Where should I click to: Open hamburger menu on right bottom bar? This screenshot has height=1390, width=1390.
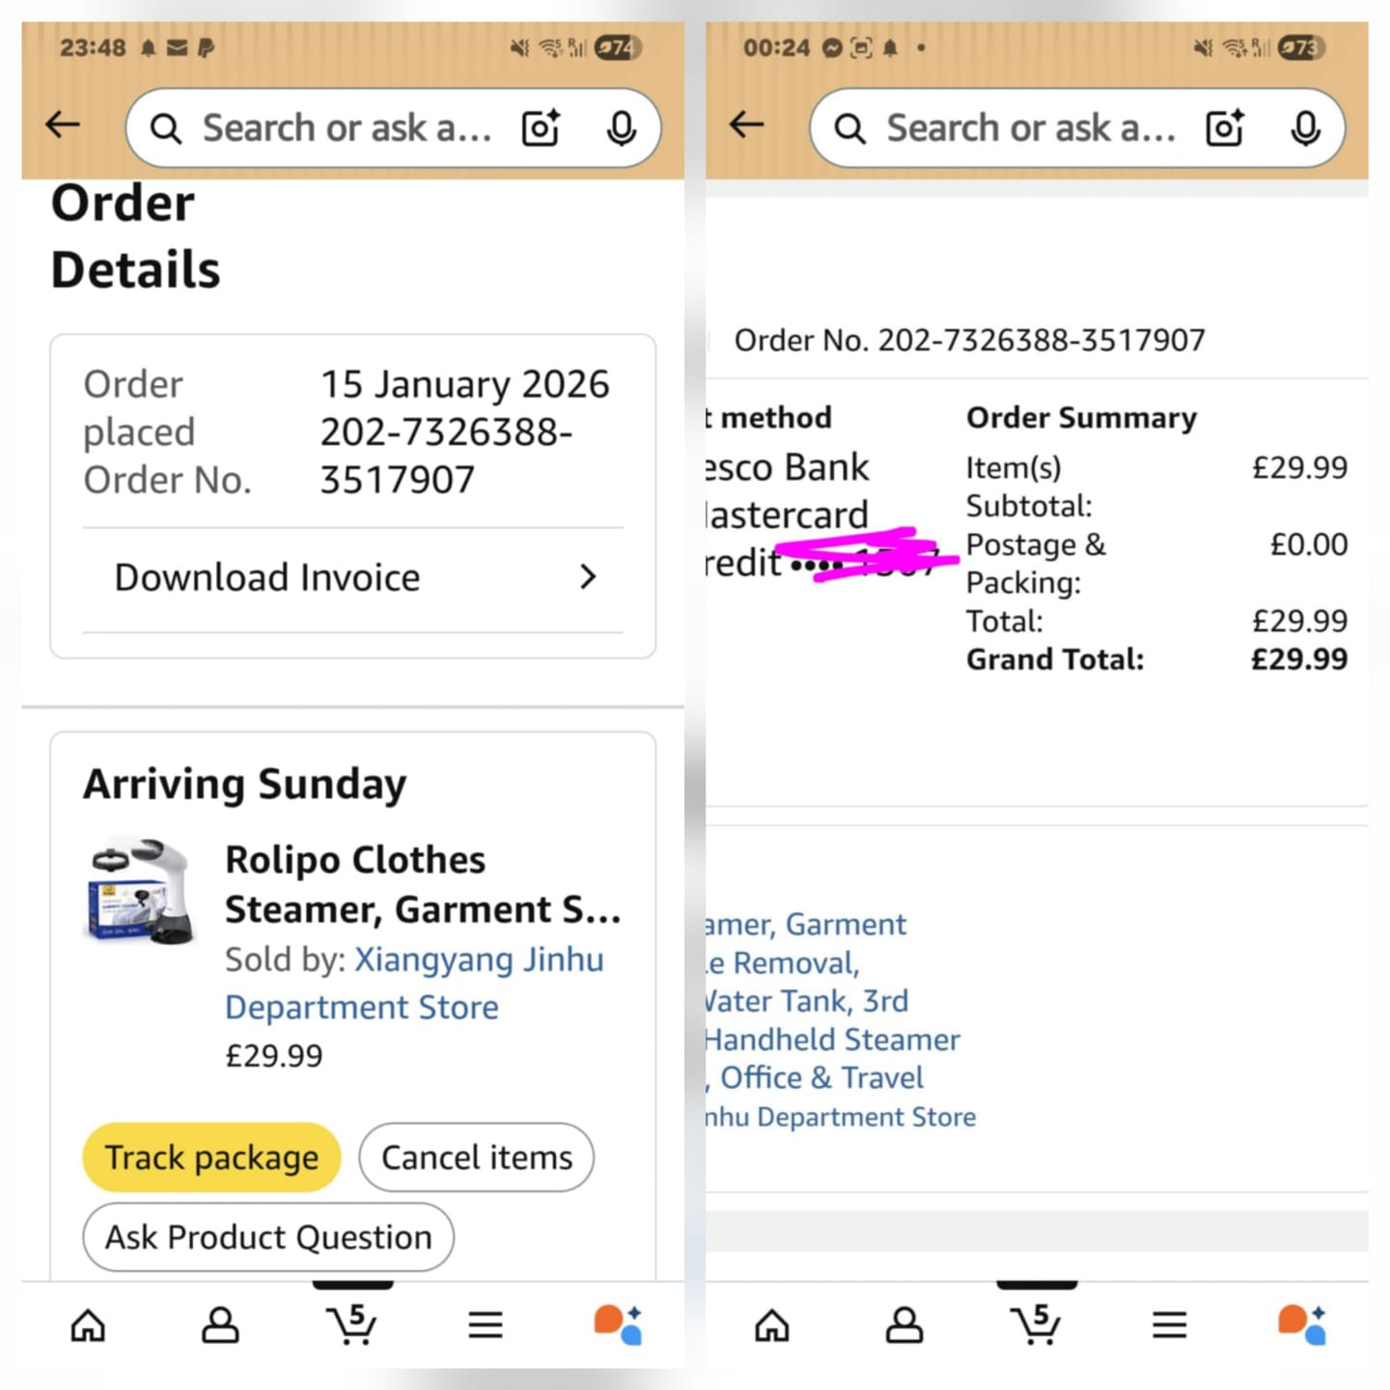[1169, 1325]
